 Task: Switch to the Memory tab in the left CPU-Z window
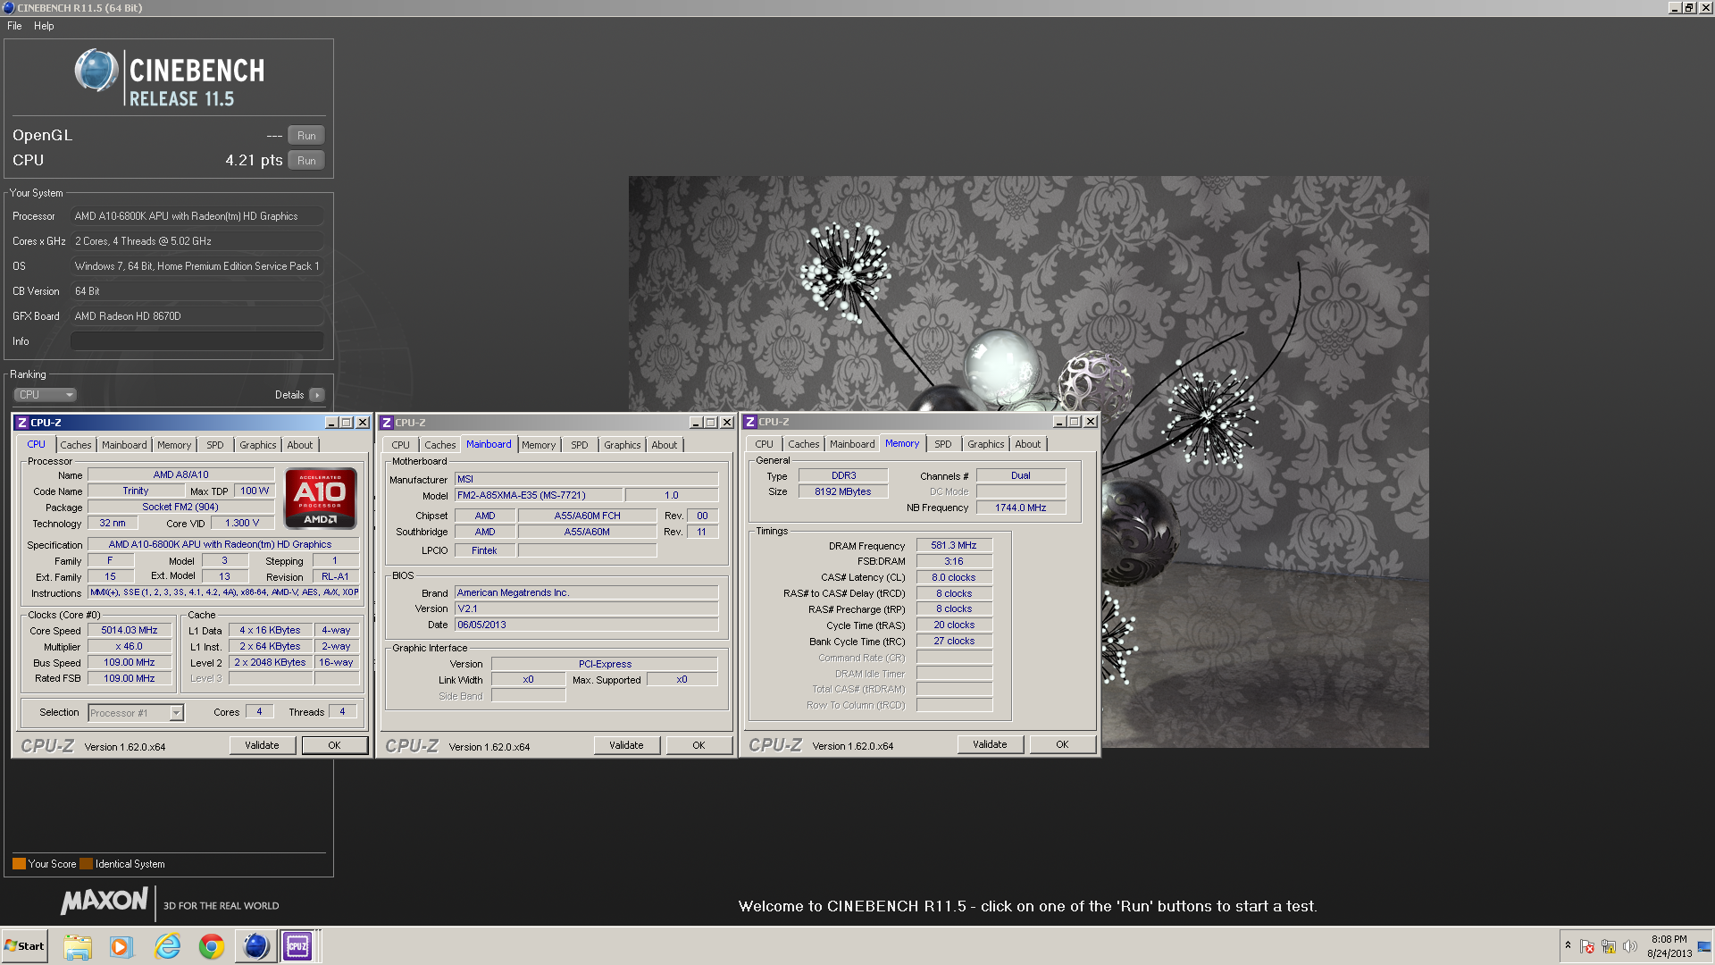click(174, 445)
